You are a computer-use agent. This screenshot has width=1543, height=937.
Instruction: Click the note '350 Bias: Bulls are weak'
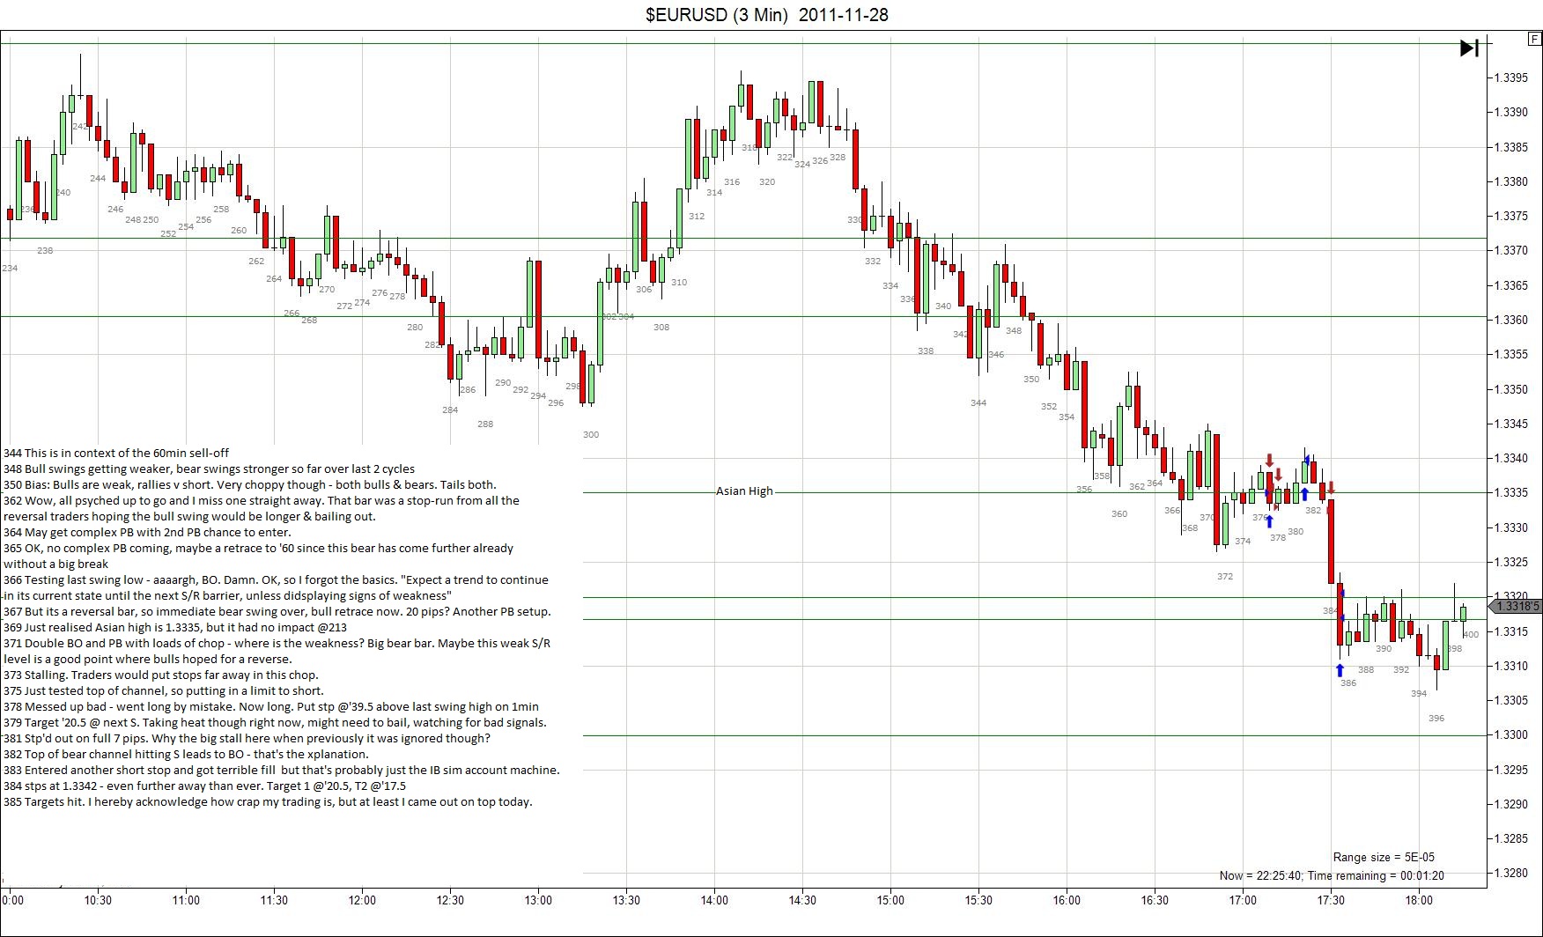click(x=249, y=484)
